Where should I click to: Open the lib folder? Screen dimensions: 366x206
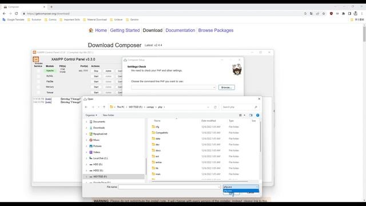[x=155, y=168]
